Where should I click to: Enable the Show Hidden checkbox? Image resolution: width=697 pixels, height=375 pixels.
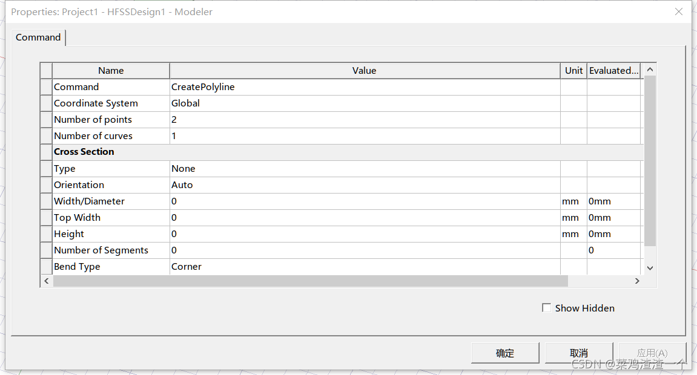tap(546, 307)
